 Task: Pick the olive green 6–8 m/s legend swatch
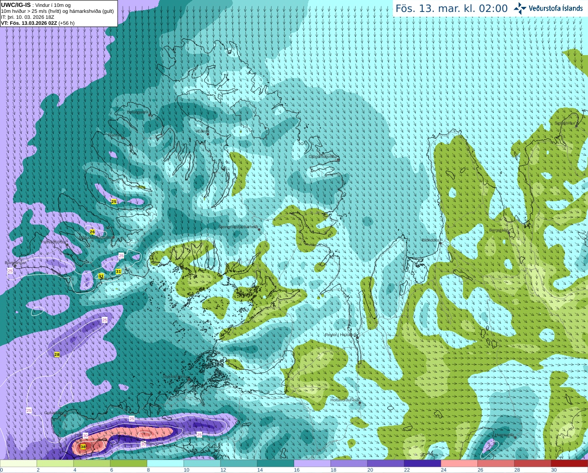[x=129, y=463]
